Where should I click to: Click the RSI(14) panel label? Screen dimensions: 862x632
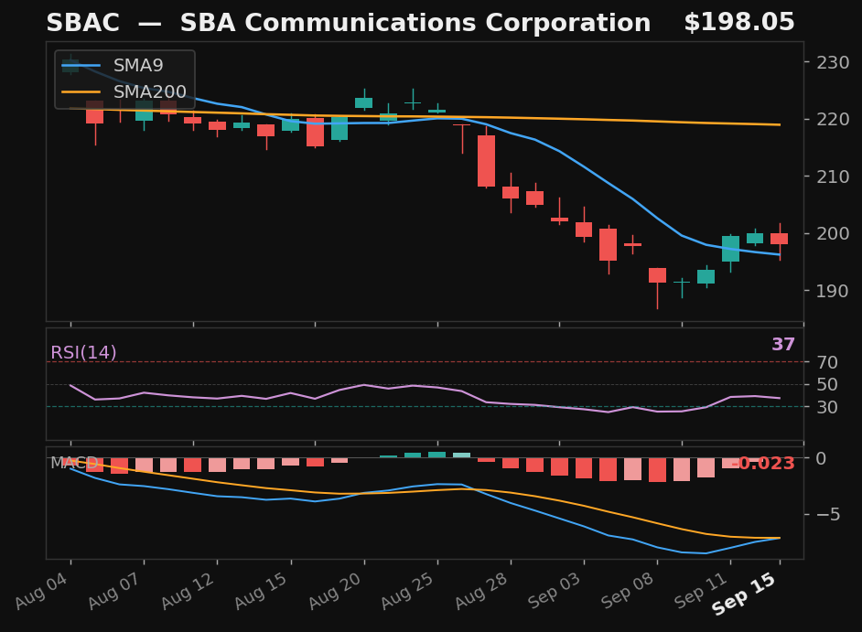pyautogui.click(x=83, y=352)
